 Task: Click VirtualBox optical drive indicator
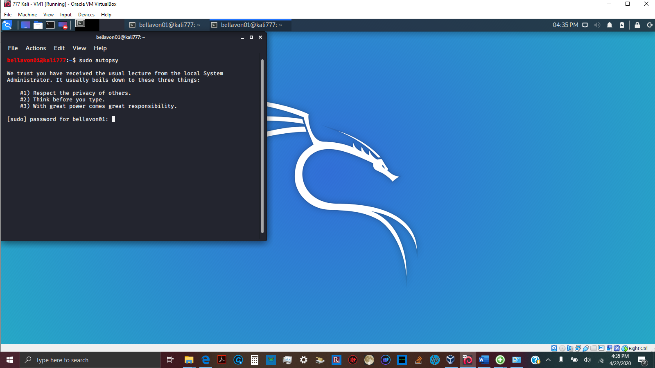[562, 348]
